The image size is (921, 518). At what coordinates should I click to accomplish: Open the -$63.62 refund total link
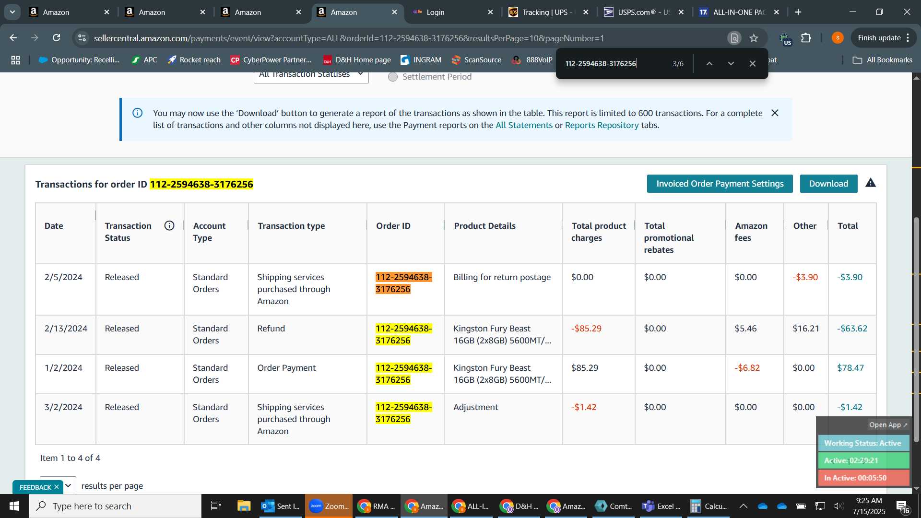[852, 329]
